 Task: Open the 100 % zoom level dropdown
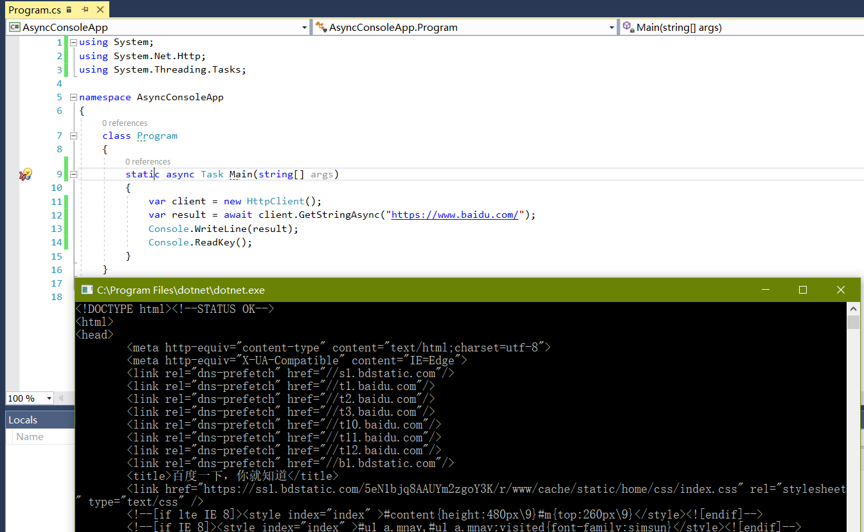point(49,398)
